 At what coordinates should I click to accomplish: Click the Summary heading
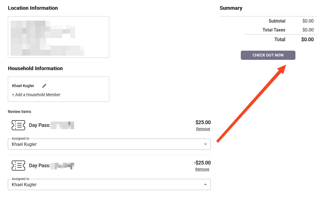[231, 8]
